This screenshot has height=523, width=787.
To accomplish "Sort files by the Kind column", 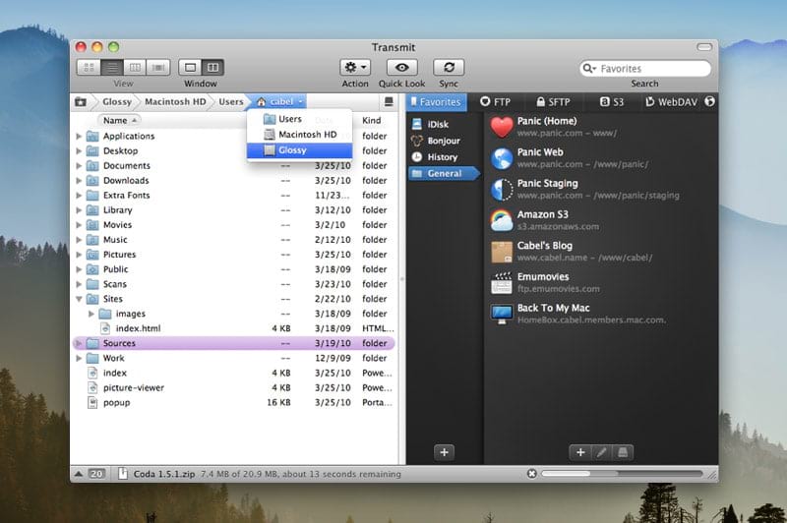I will 372,120.
